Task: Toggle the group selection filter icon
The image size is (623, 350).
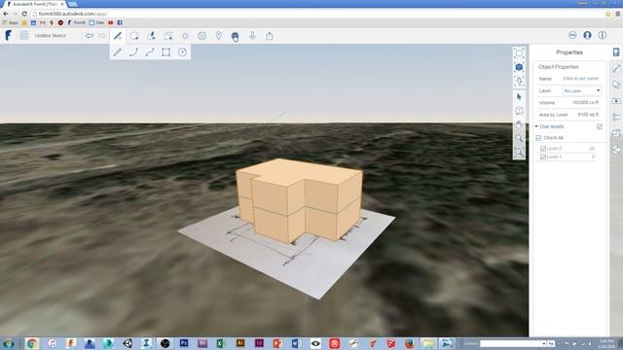Action: [x=519, y=81]
